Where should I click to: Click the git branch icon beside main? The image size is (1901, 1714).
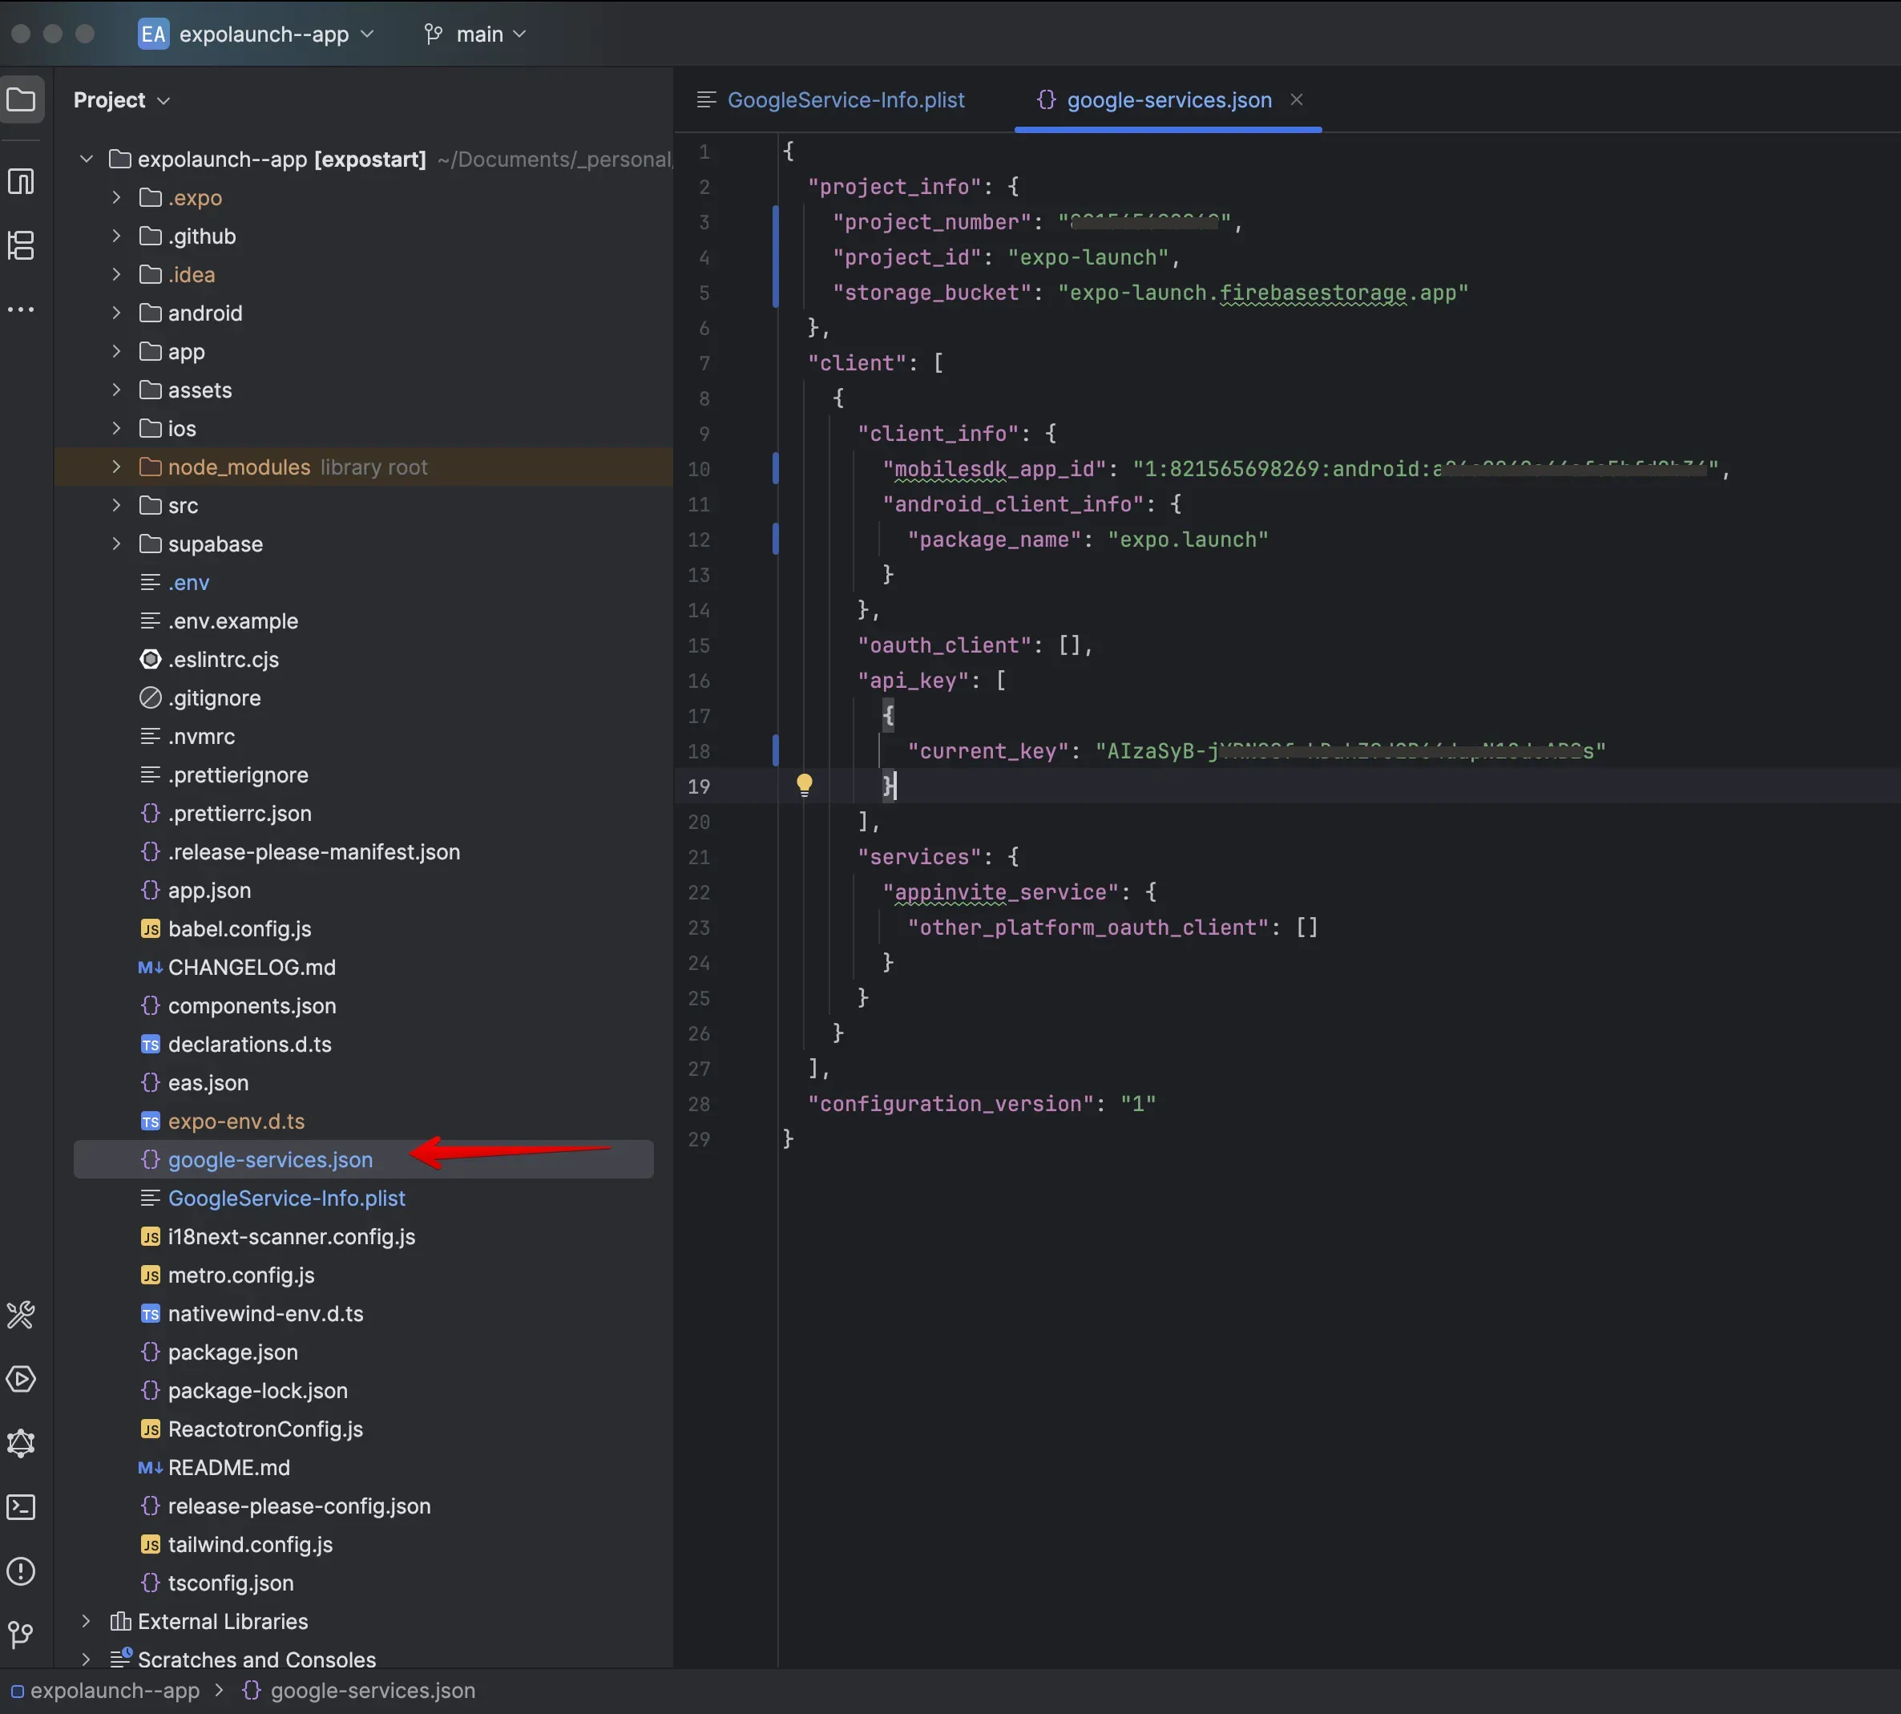point(432,34)
